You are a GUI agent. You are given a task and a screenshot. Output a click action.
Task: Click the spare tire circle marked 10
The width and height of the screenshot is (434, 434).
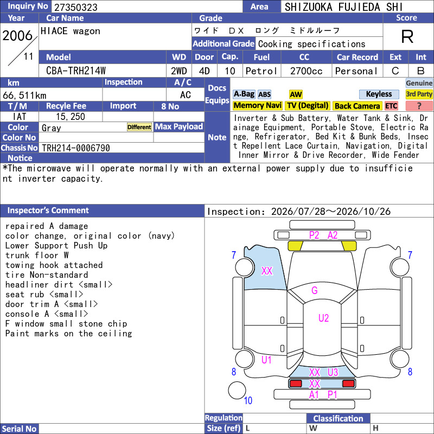pos(237,390)
